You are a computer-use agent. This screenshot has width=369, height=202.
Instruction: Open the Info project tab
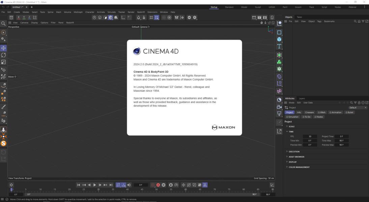click(299, 112)
